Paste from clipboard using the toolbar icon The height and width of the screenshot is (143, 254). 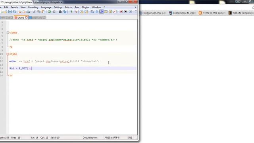(x=43, y=12)
